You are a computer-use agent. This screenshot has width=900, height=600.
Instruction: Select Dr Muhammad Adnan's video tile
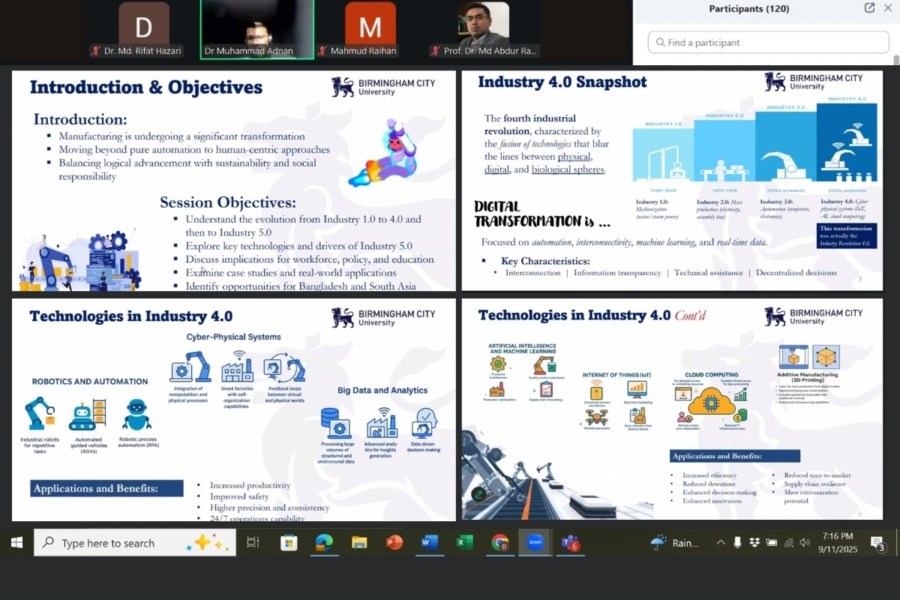(257, 29)
